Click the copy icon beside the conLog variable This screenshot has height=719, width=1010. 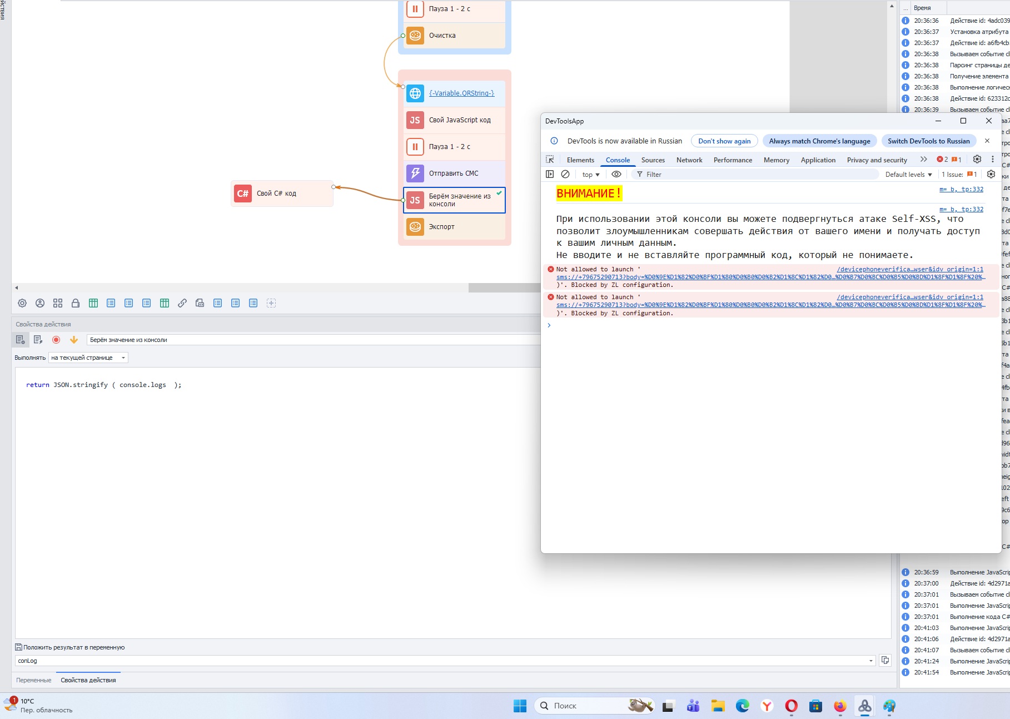click(x=885, y=660)
